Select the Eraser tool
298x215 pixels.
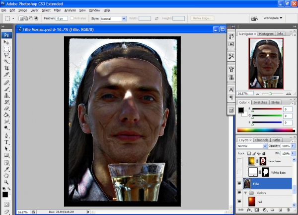(6, 108)
